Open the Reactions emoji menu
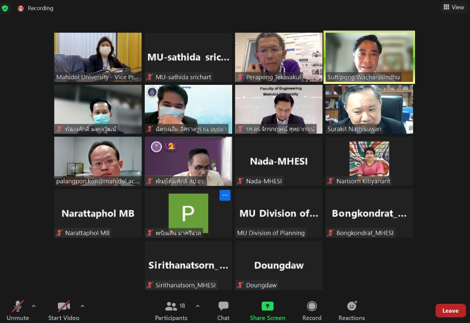Viewport: 470px width, 323px height. pyautogui.click(x=352, y=309)
